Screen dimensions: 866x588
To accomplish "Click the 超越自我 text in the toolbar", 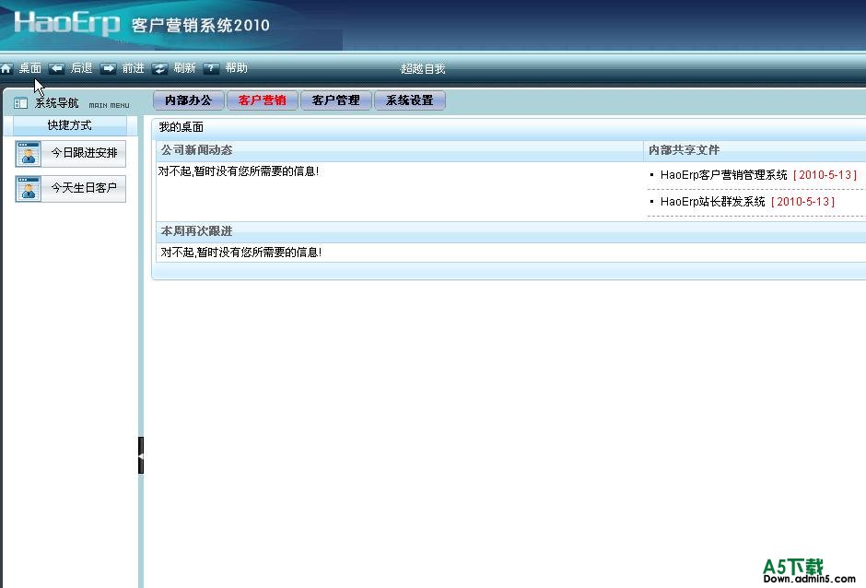I will pos(423,69).
